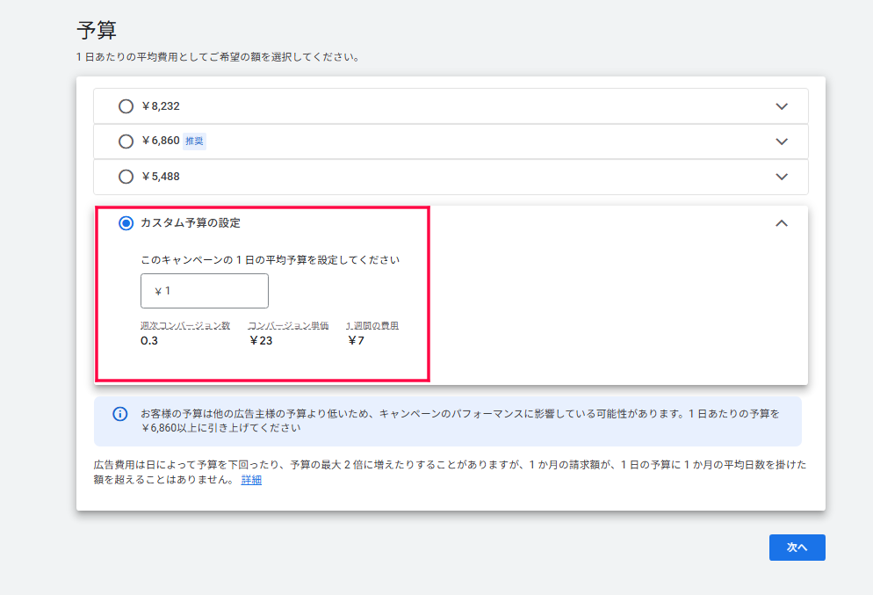Screen dimensions: 873x595
Task: Expand the ¥5,488 budget option details
Action: 780,176
